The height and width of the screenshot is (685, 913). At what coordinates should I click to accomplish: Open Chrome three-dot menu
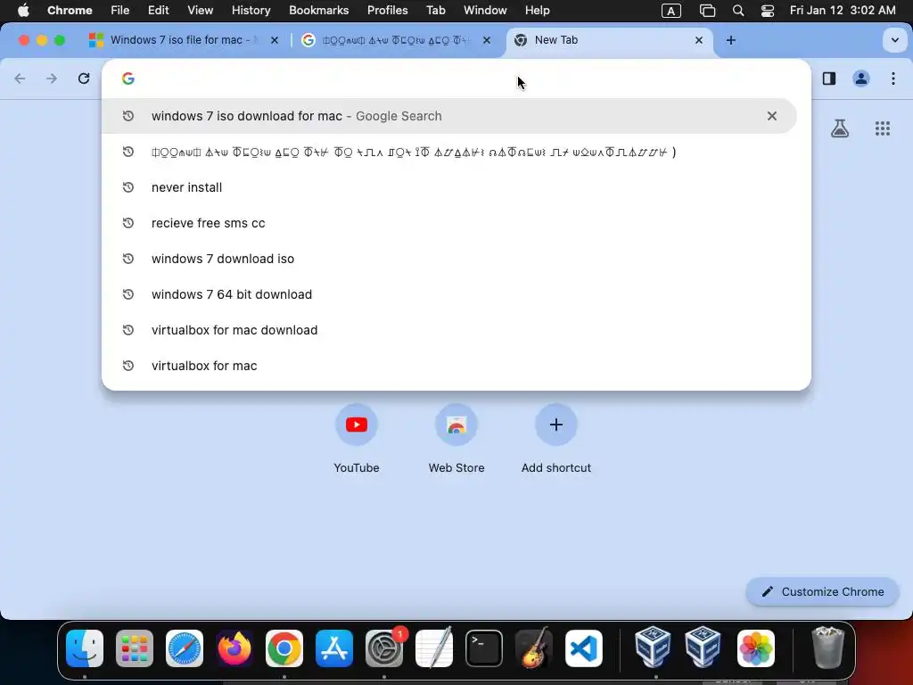893,78
